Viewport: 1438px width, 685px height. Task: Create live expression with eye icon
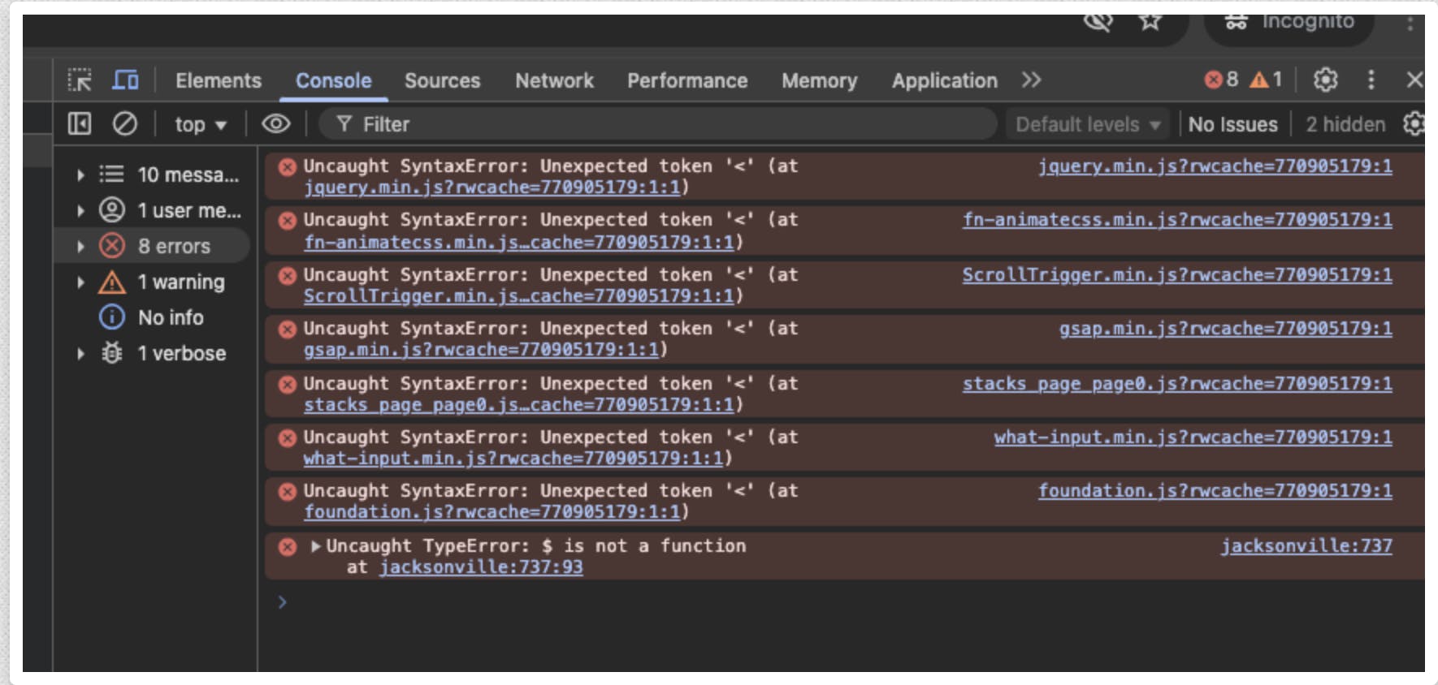click(x=276, y=123)
